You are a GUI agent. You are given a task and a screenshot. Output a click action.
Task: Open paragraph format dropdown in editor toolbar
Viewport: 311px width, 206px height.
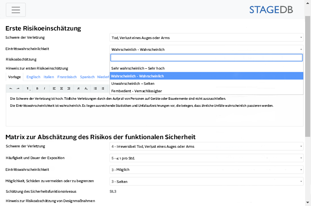[28, 89]
